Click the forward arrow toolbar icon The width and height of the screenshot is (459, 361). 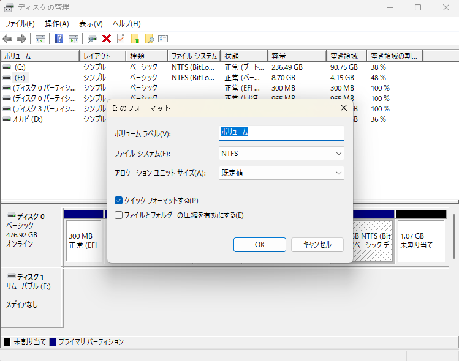click(x=21, y=39)
